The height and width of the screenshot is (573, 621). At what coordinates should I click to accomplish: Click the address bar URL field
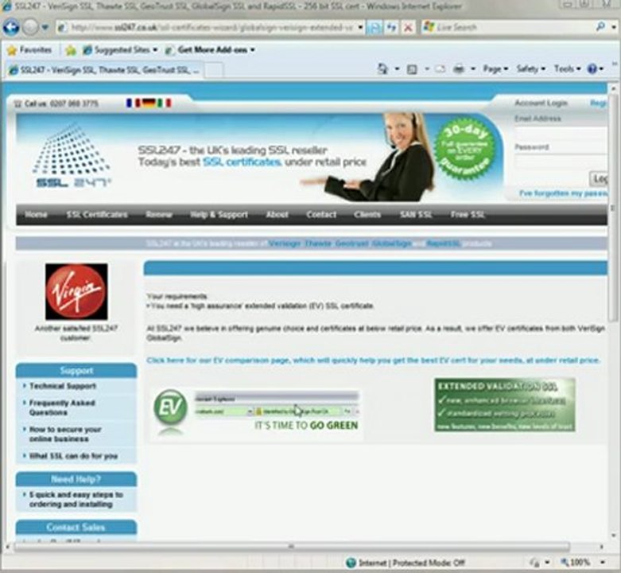point(206,27)
